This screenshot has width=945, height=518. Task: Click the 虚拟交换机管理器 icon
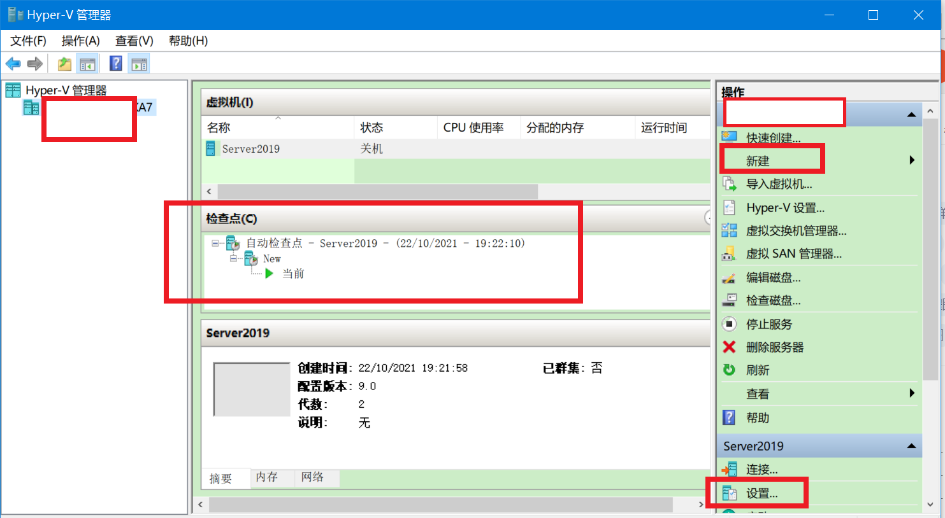[730, 230]
